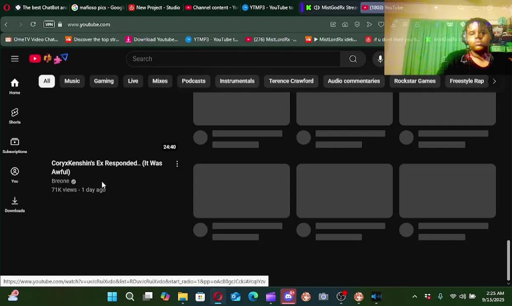Switch to mafioso pics Google tab
Screen dimensions: 512x306
(x=98, y=7)
